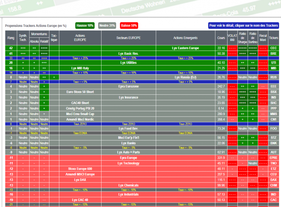Viewport: 281px width, 207px height.
Task: Click the Synth. Tech. column header
Action: pyautogui.click(x=23, y=38)
